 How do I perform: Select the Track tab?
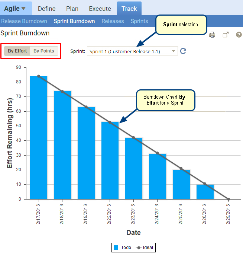(x=129, y=9)
